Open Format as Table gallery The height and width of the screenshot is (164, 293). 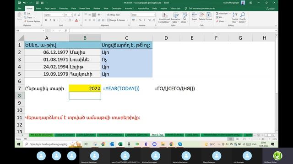pos(175,18)
